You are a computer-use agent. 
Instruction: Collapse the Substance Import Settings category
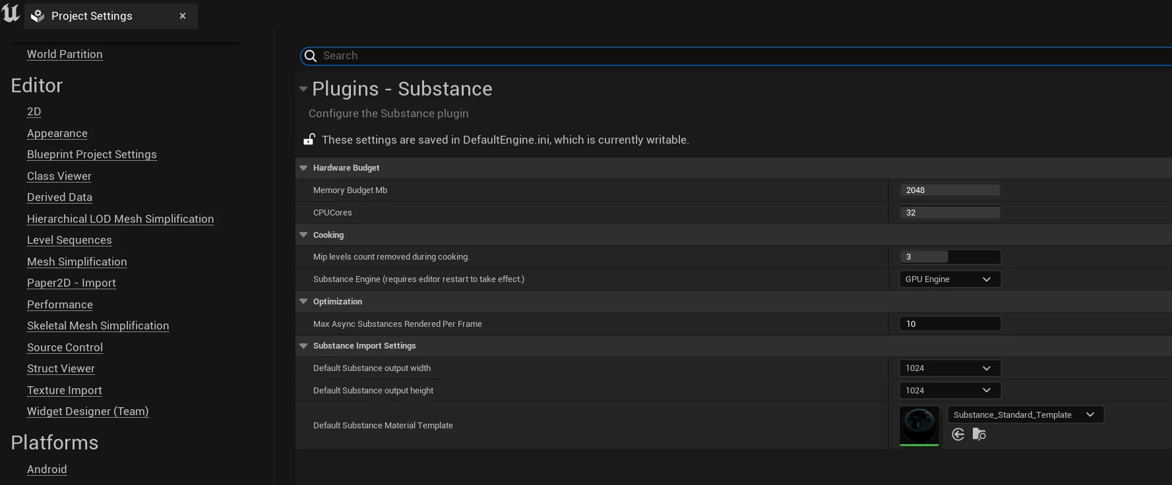tap(303, 346)
